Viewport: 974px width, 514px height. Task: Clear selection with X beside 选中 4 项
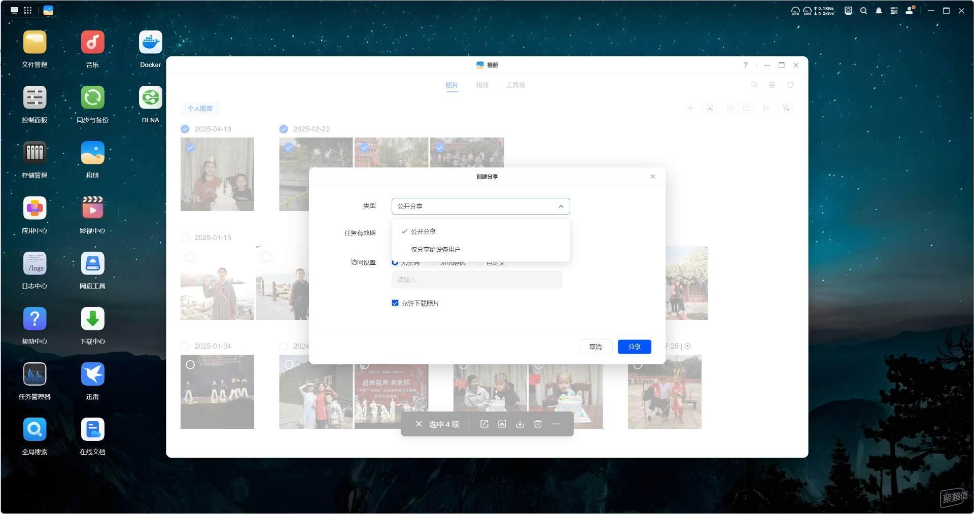[x=419, y=424]
